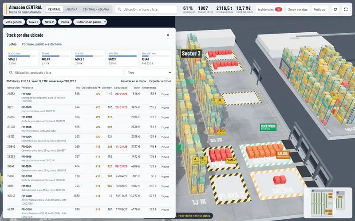This screenshot has width=355, height=221.
Task: Focus the Ubicación, artículo o lote search field
Action: 146,9
